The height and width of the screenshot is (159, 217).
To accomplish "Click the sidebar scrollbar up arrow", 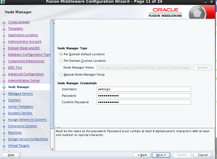I will (x=52, y=20).
